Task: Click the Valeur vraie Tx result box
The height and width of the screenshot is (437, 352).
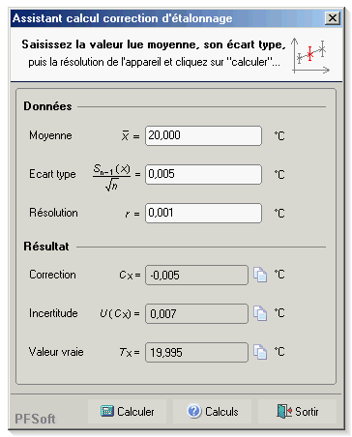Action: coord(196,352)
